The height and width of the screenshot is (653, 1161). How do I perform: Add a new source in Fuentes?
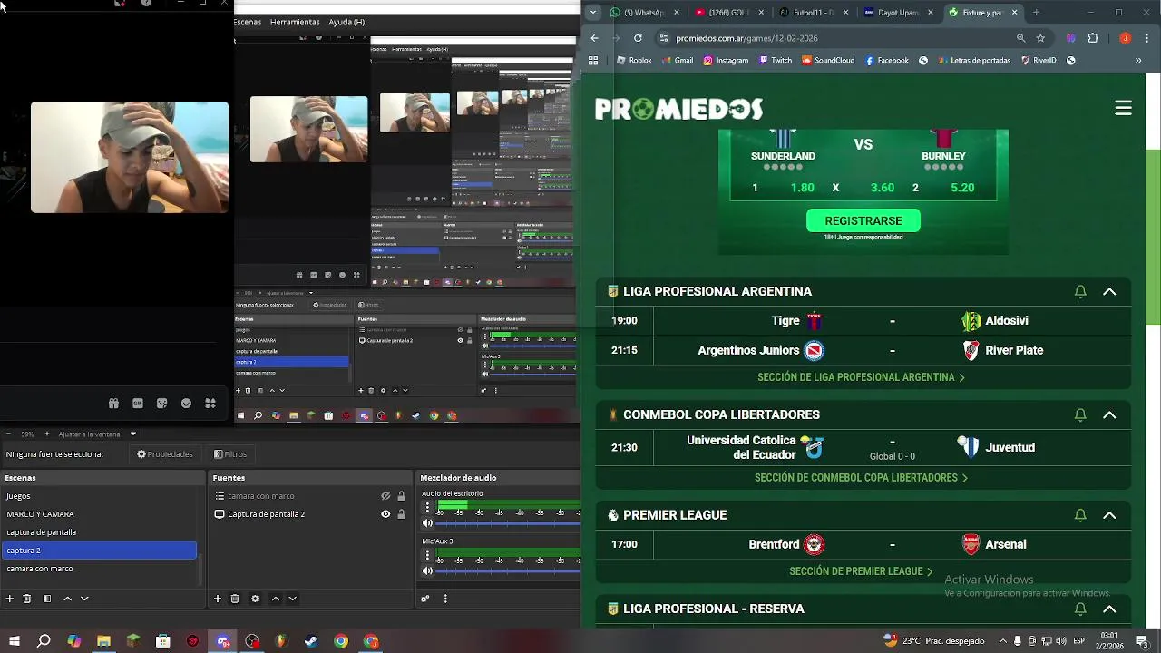pos(218,599)
